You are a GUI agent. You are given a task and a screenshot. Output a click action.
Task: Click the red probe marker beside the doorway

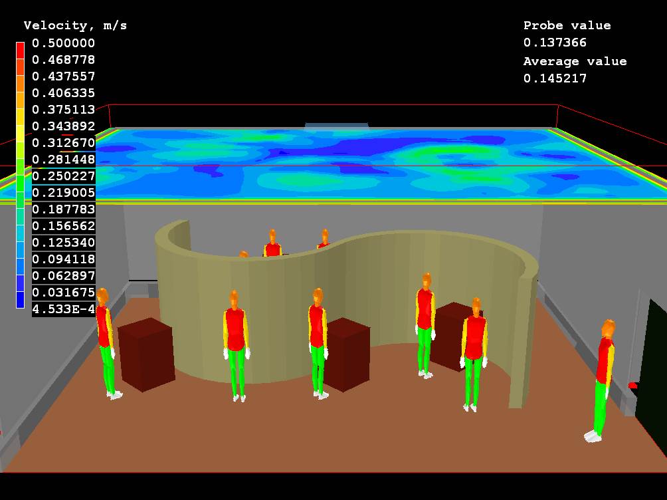tap(632, 386)
